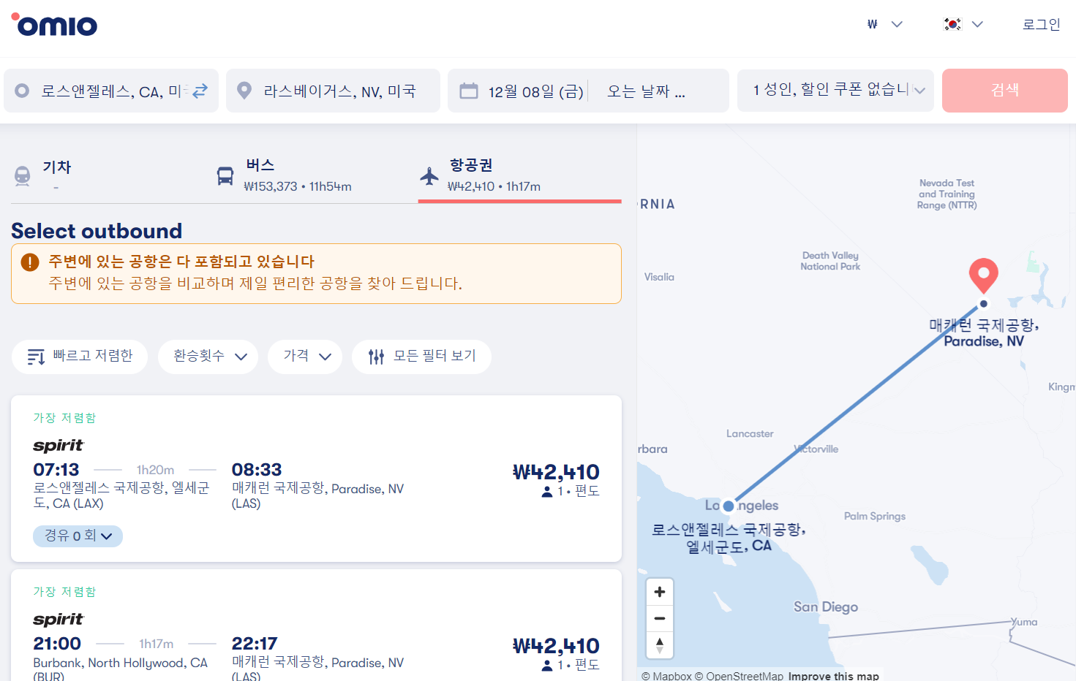Click departure date 12월 08일 (금)
Viewport: 1076px width, 681px height.
[535, 91]
